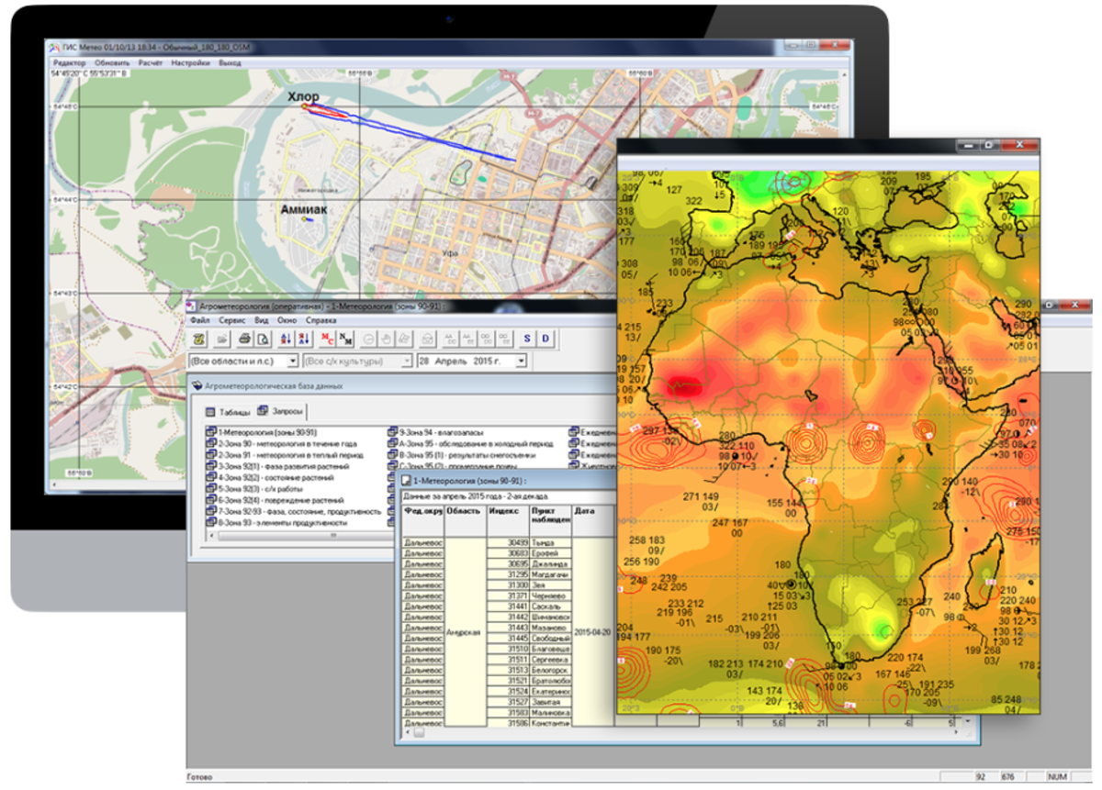This screenshot has height=790, width=1102.
Task: Click 'Фед.округ' column header in table
Action: tap(422, 520)
